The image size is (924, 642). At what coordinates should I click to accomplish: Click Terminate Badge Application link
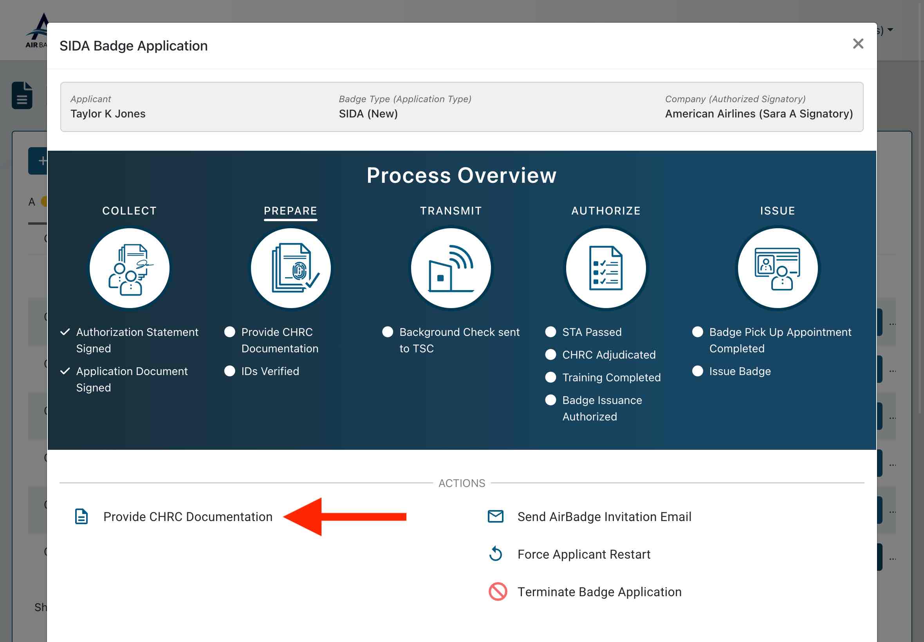click(599, 592)
